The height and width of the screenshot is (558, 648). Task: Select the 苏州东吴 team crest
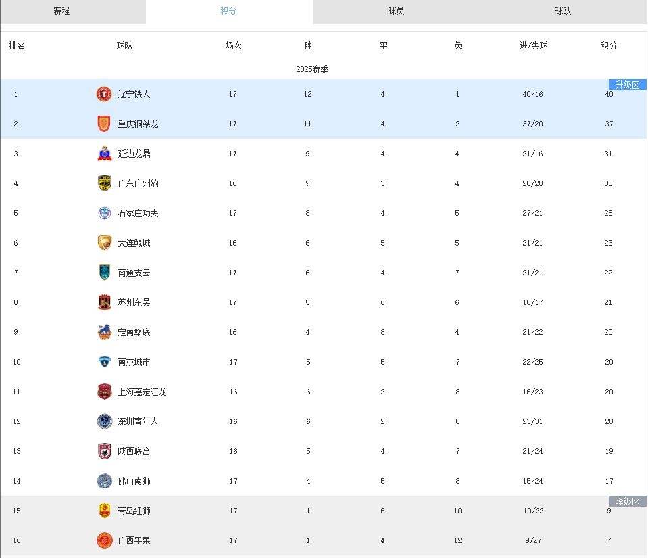(105, 302)
